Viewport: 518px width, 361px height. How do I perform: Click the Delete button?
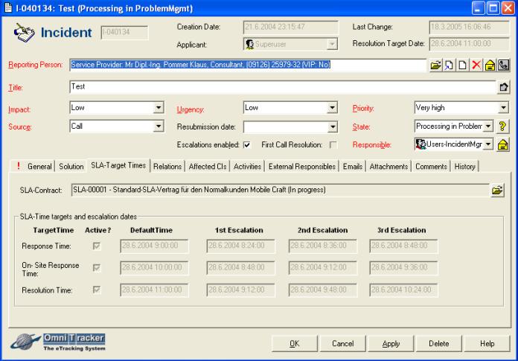[x=438, y=344]
